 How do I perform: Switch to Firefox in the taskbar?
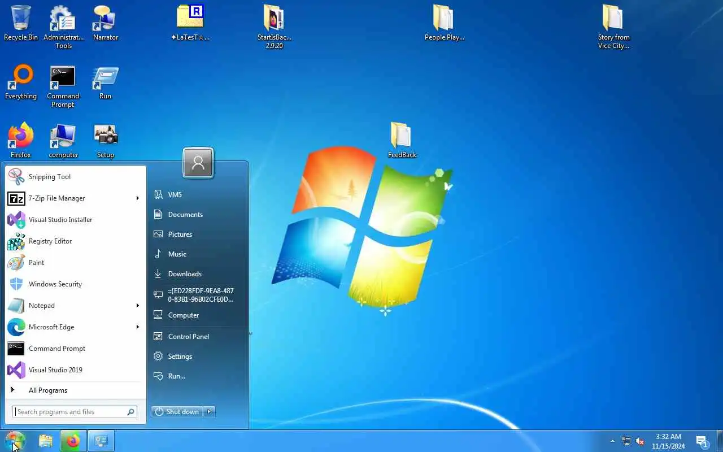[73, 441]
